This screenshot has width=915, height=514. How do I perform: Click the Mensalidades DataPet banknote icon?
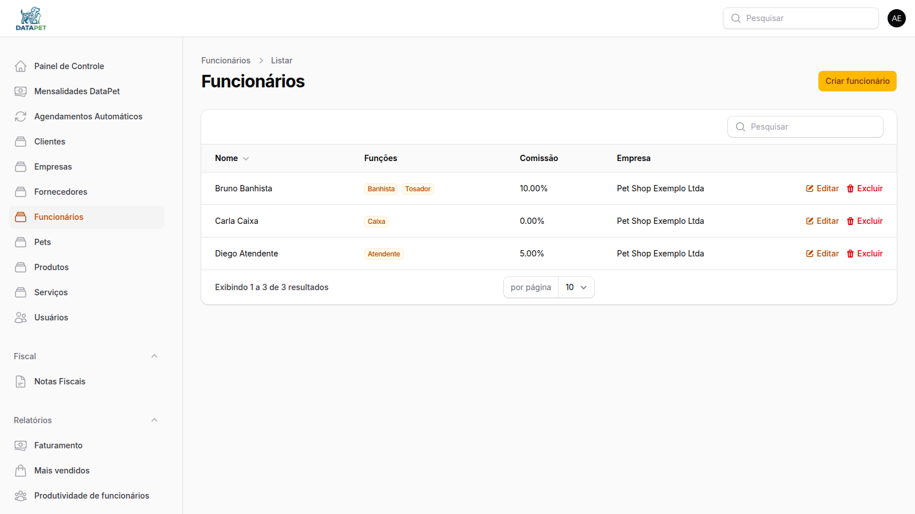[x=21, y=91]
